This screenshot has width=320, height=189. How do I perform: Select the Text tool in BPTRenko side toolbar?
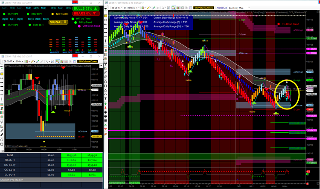(105, 98)
